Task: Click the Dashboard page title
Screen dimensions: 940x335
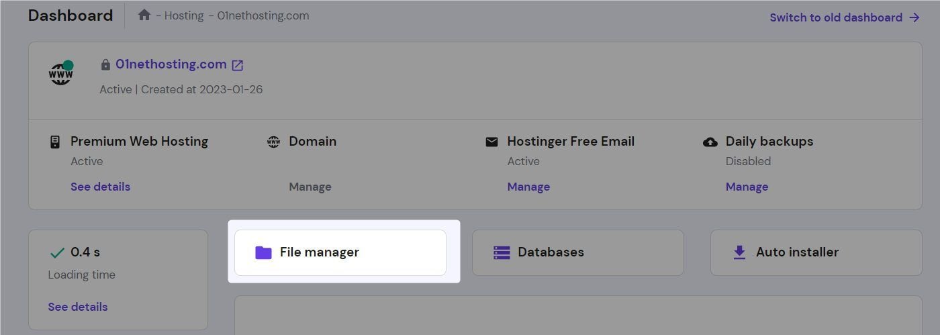Action: (x=70, y=15)
